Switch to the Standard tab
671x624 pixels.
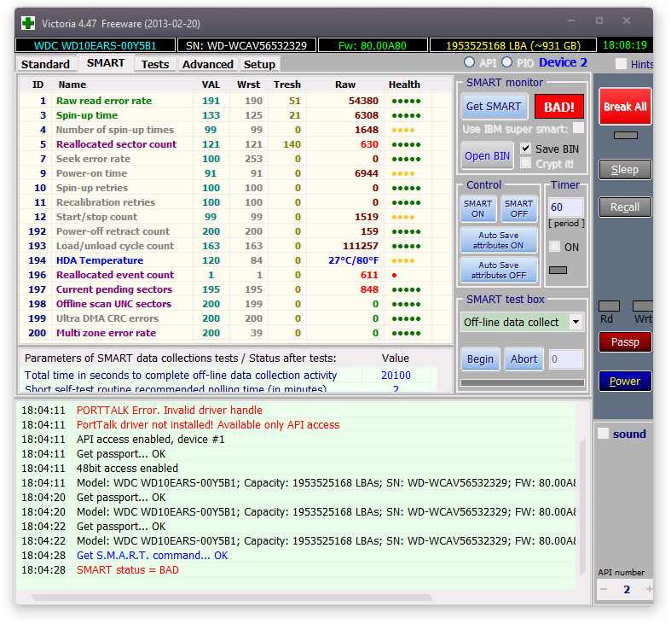pyautogui.click(x=46, y=64)
